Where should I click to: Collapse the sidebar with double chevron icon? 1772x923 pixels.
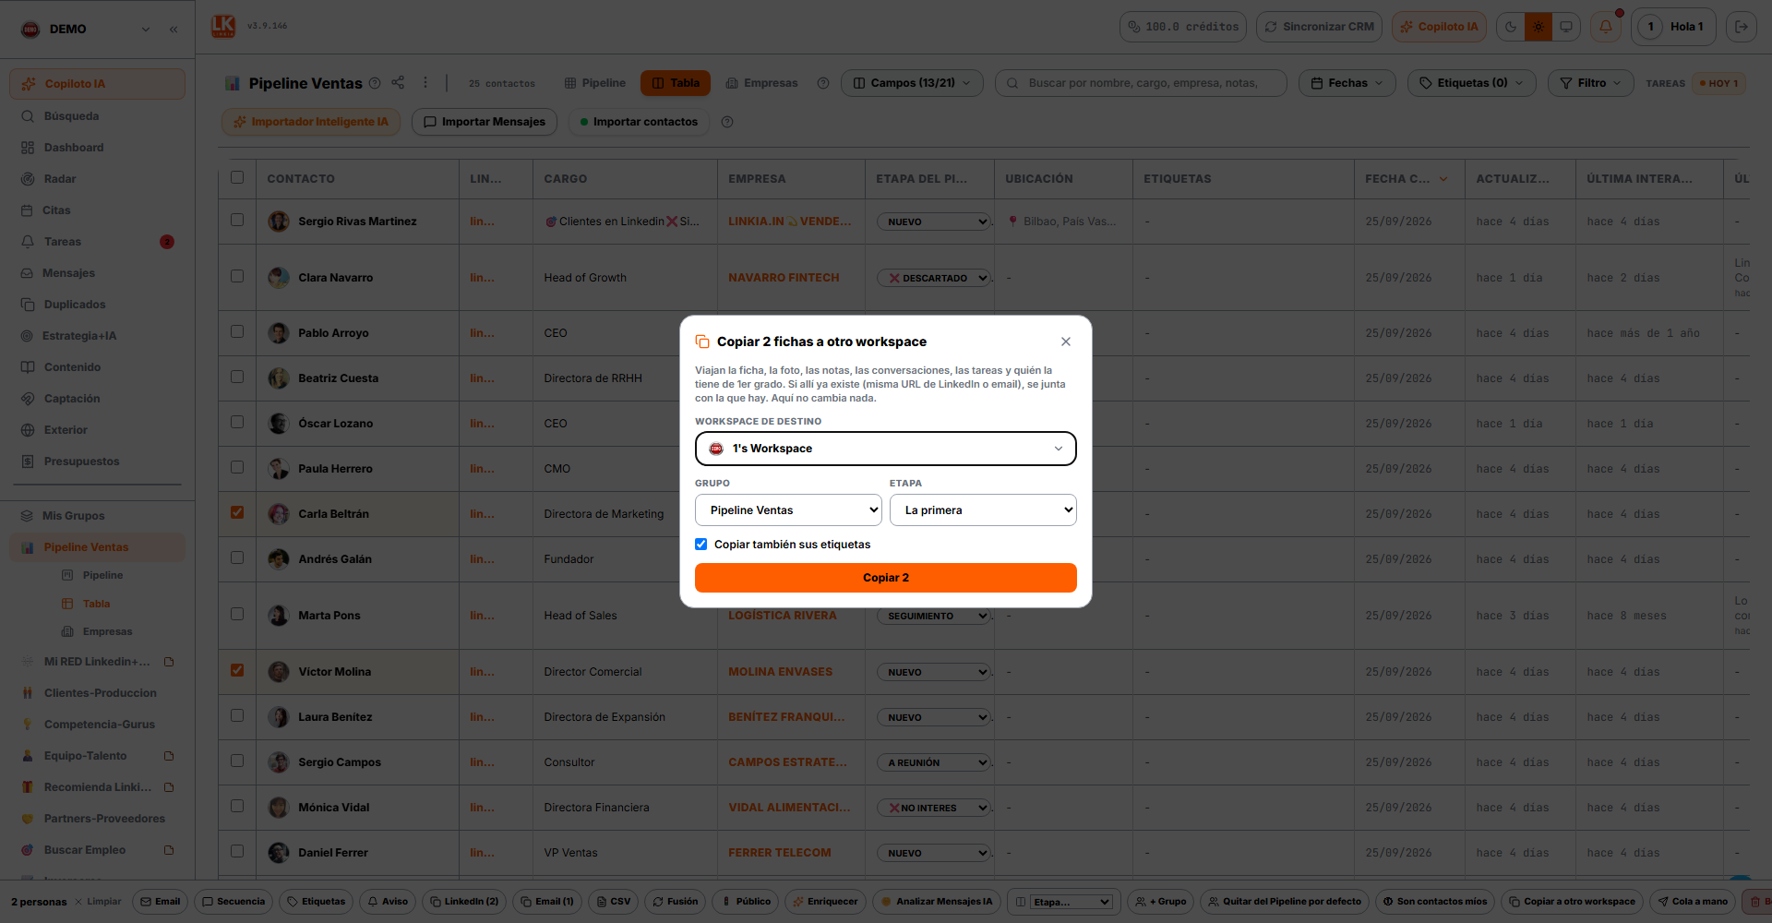[174, 30]
